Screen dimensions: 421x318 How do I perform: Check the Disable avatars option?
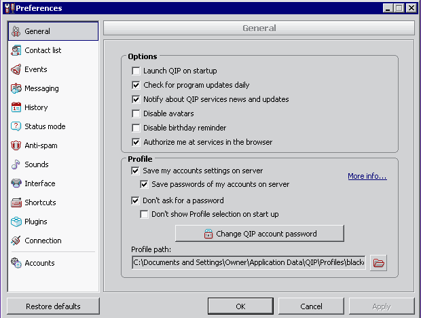(x=136, y=113)
